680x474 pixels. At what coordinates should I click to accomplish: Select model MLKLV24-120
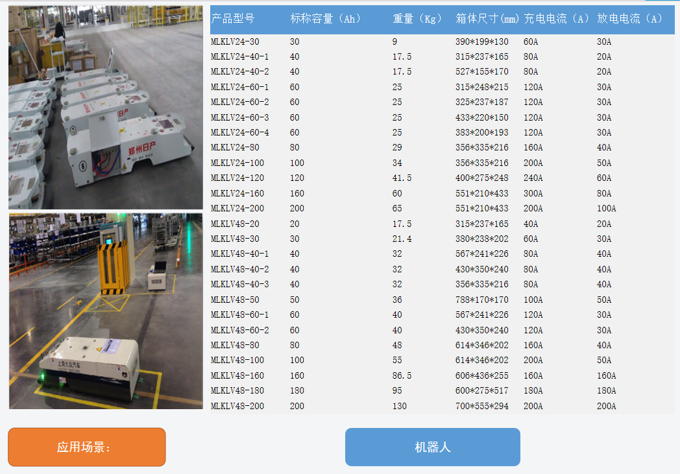tap(237, 178)
